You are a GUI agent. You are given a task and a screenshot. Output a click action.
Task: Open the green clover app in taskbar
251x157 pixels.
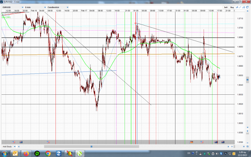tap(37, 154)
